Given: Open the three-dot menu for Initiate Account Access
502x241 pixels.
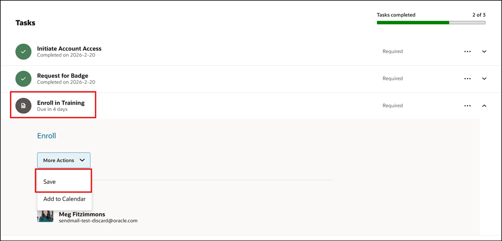Looking at the screenshot, I should [x=467, y=52].
